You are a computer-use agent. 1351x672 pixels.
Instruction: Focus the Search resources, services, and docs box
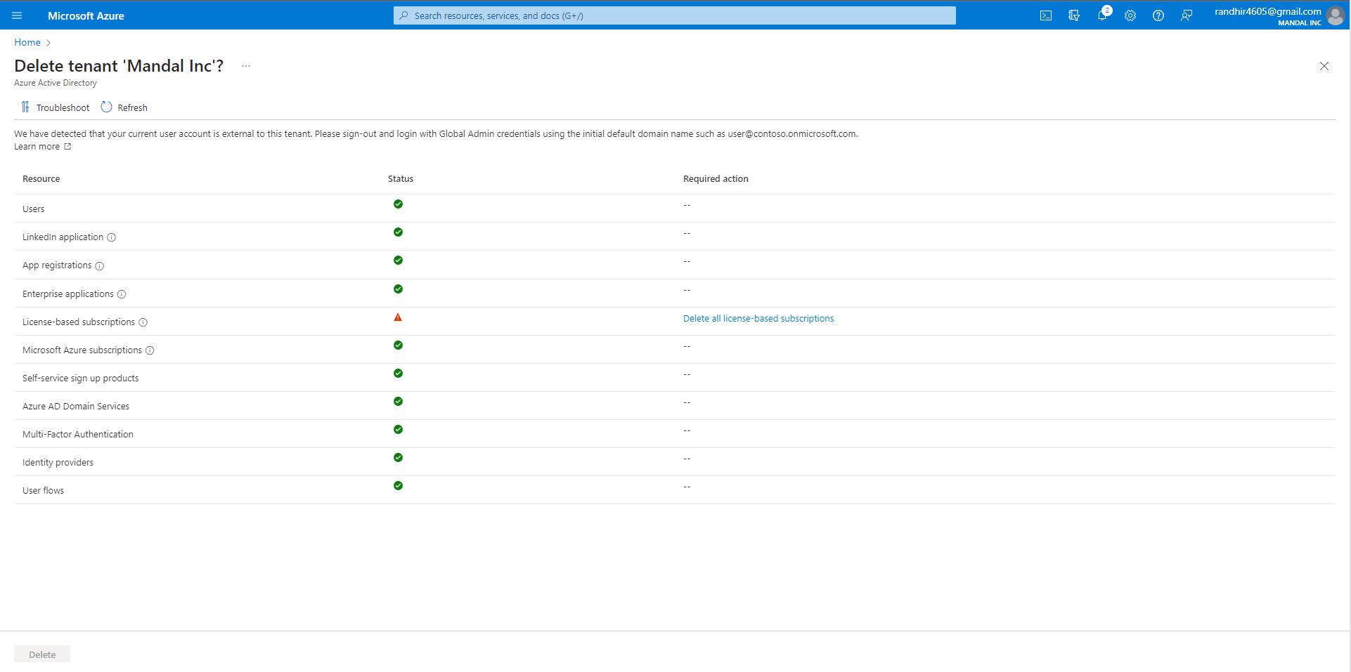click(x=675, y=15)
